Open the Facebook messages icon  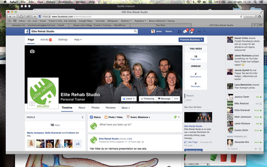[185, 31]
